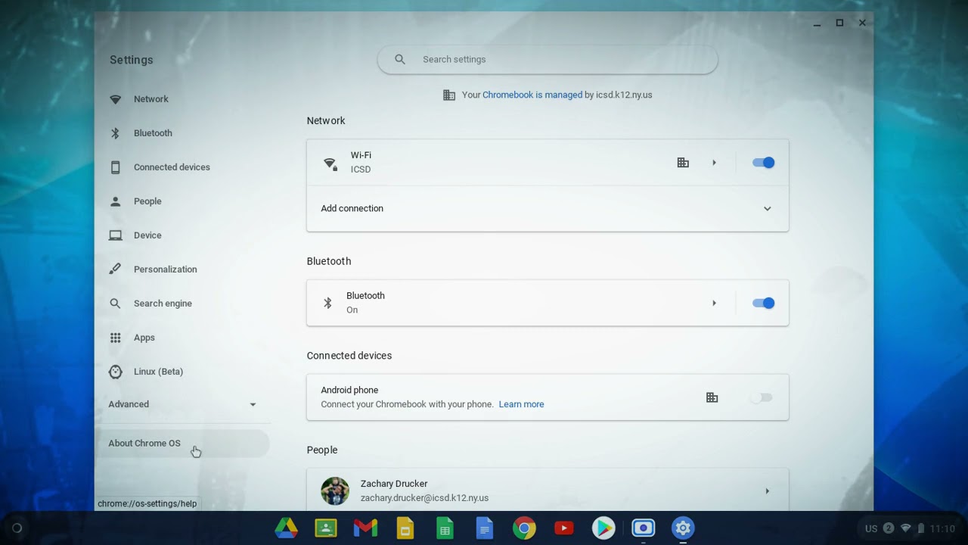Click the Settings gear icon on the shelf
Screen dimensions: 968x545
(683, 528)
